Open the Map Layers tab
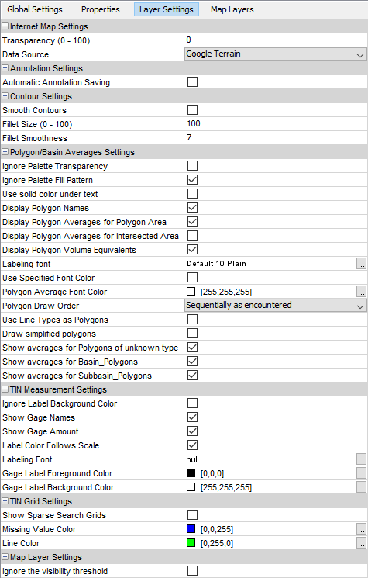The height and width of the screenshot is (578, 368). coord(232,9)
